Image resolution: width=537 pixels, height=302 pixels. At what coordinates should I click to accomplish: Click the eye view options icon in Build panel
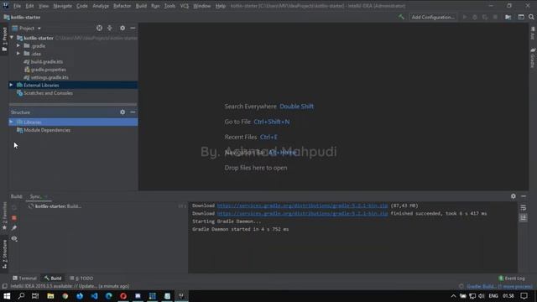click(14, 238)
